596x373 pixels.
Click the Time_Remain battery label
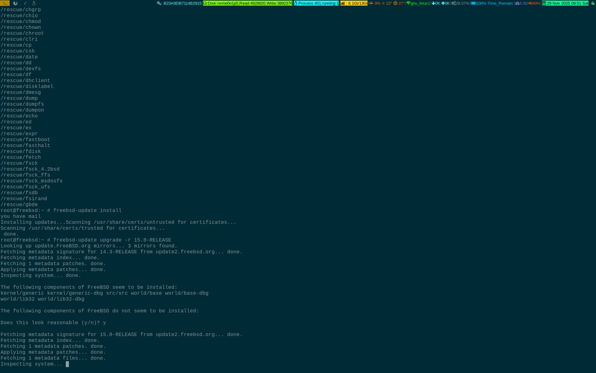[500, 3]
